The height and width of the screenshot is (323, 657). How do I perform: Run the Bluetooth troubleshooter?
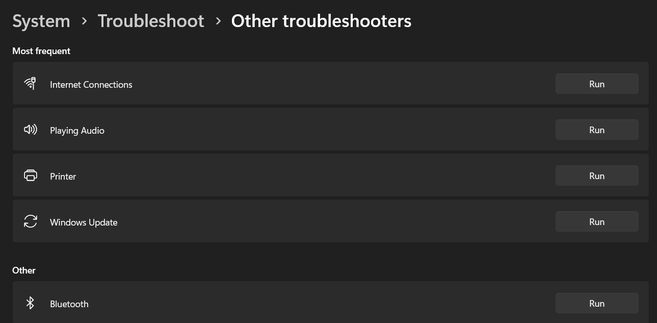pos(596,303)
